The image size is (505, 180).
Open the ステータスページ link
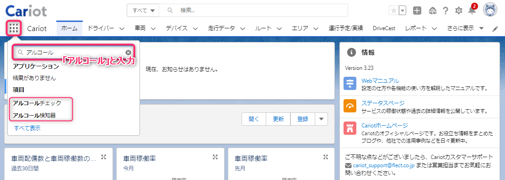pyautogui.click(x=383, y=103)
